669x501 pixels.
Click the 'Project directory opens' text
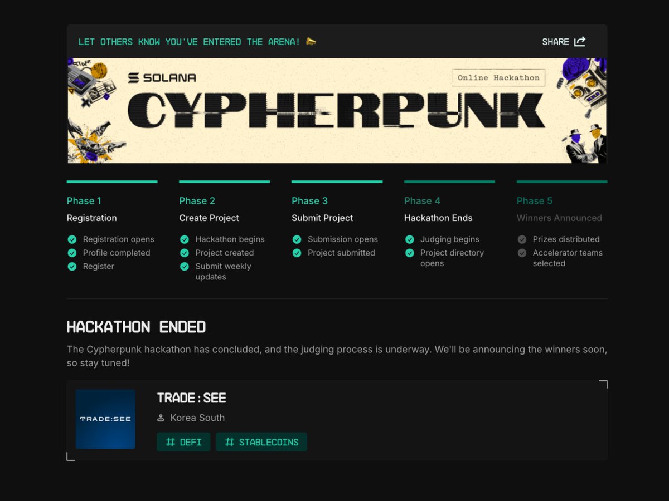tap(452, 258)
